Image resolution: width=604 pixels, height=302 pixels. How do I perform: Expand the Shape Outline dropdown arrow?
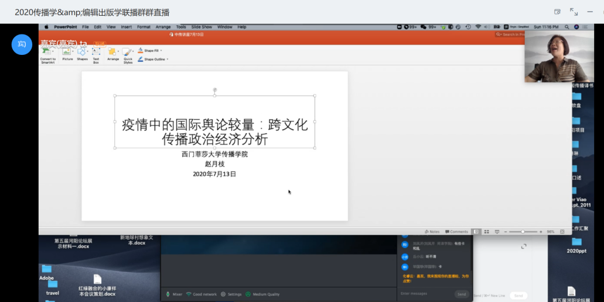coord(168,59)
